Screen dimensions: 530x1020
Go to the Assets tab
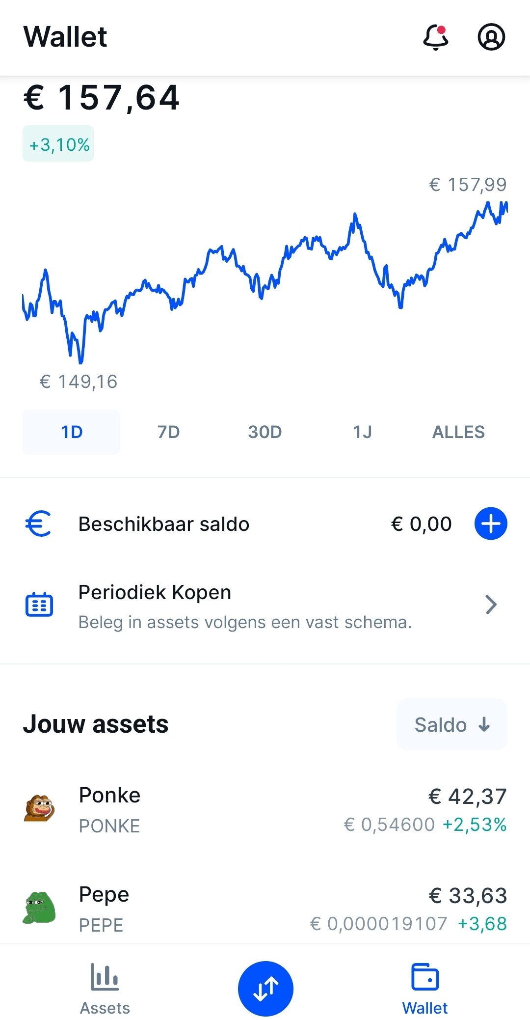(x=105, y=988)
